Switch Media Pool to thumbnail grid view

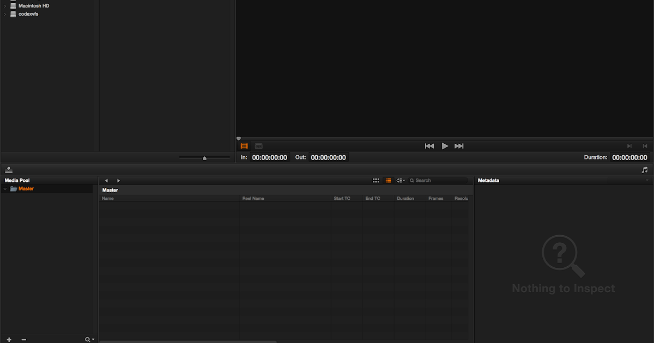[376, 180]
